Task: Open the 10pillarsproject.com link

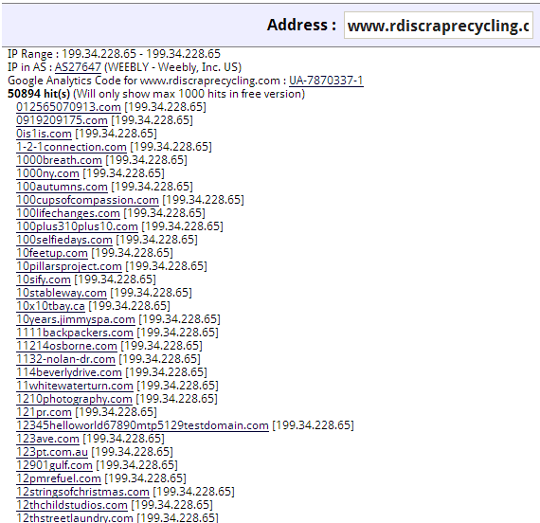Action: coord(69,266)
